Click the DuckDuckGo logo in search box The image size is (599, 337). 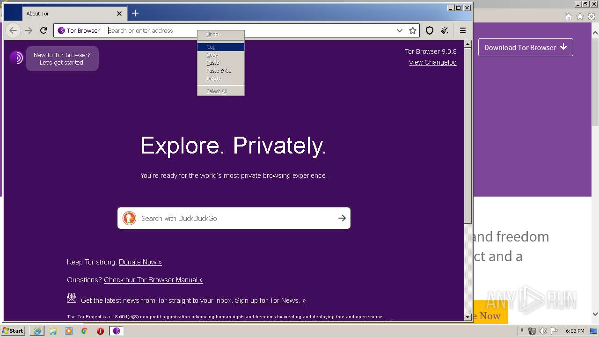click(129, 218)
